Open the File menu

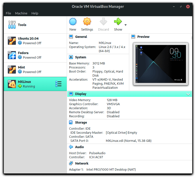click(8, 13)
